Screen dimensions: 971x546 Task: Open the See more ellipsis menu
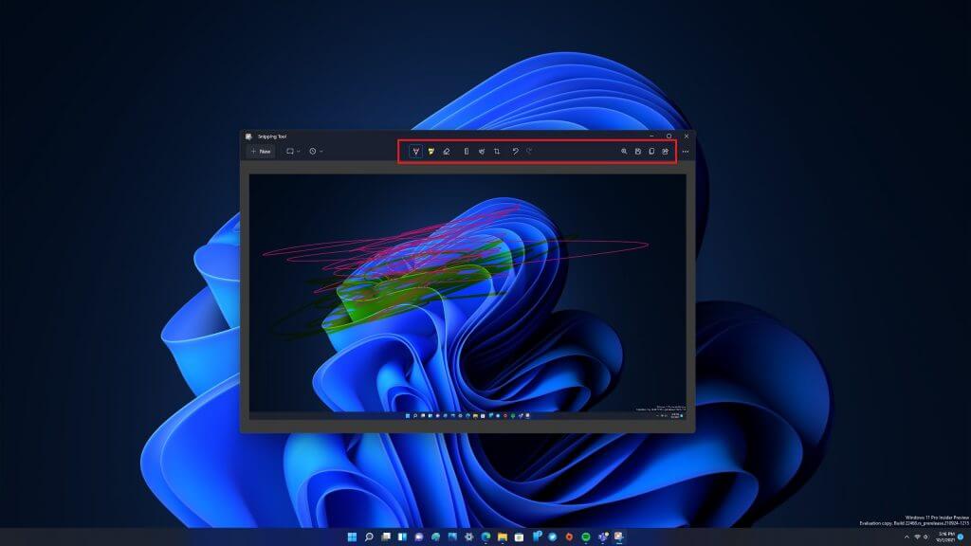686,151
